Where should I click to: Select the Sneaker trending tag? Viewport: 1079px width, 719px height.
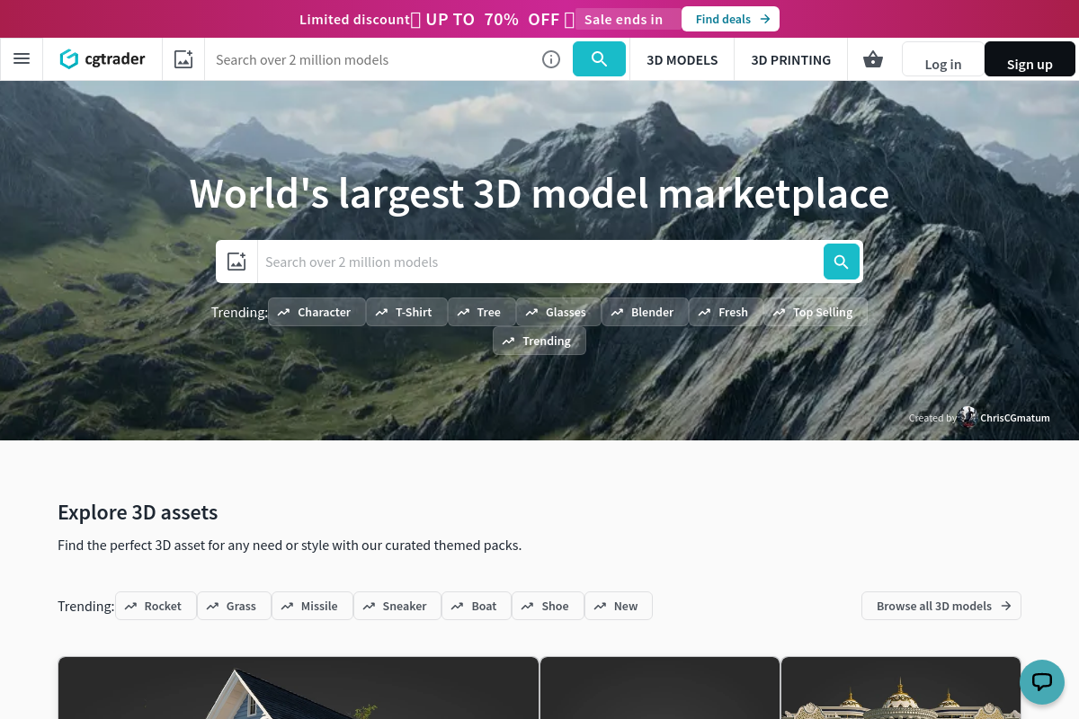397,606
